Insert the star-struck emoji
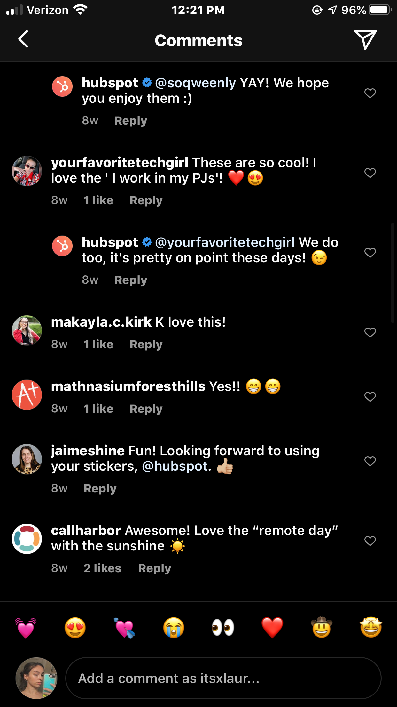This screenshot has width=397, height=707. pos(371,628)
